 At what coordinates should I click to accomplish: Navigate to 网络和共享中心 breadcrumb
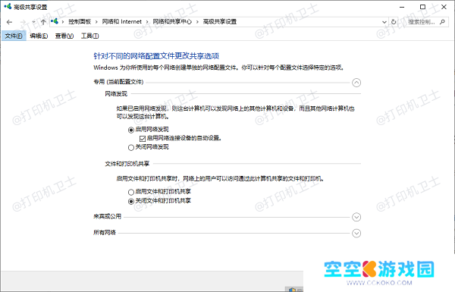click(x=172, y=22)
